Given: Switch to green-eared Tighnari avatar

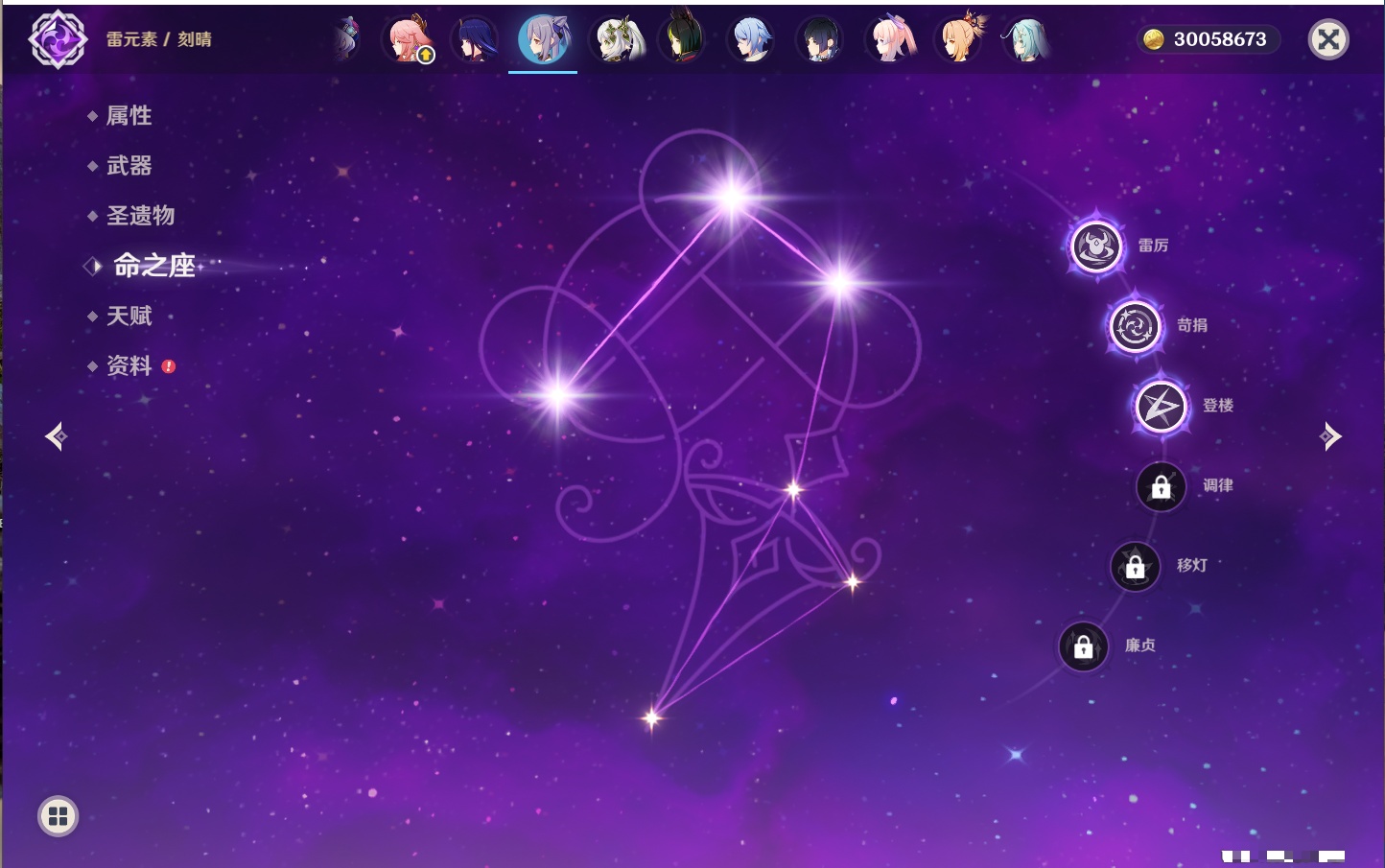Looking at the screenshot, I should click(x=682, y=36).
